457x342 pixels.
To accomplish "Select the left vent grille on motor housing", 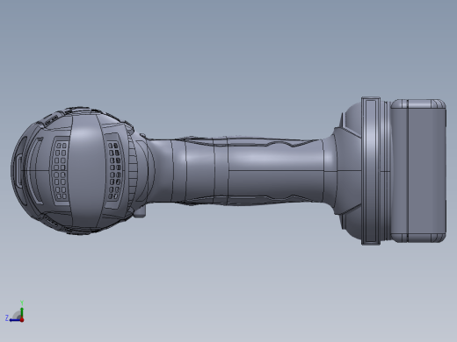I will coord(61,171).
